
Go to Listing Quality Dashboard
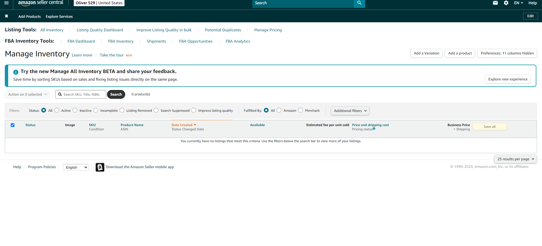point(100,30)
